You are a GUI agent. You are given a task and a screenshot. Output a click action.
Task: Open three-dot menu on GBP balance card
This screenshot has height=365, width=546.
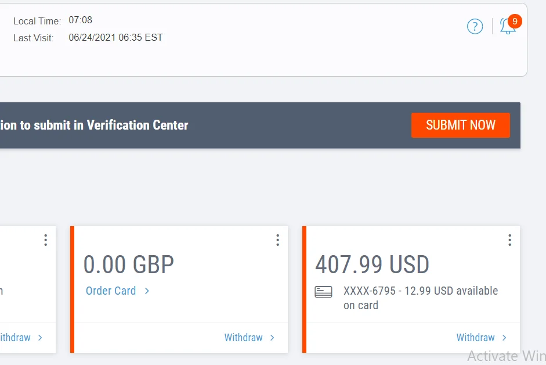pos(277,240)
